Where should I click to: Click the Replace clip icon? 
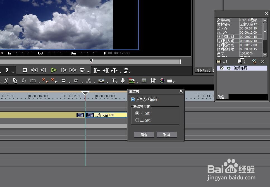pyautogui.click(x=33, y=81)
